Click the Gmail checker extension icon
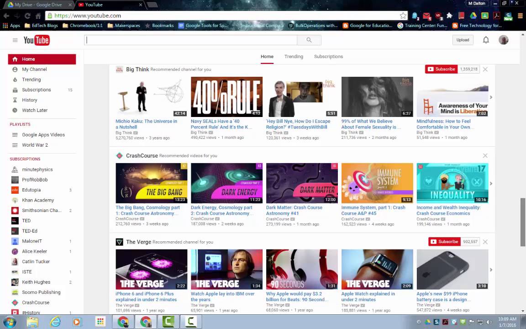Screen dimensions: 526x329 point(427,16)
